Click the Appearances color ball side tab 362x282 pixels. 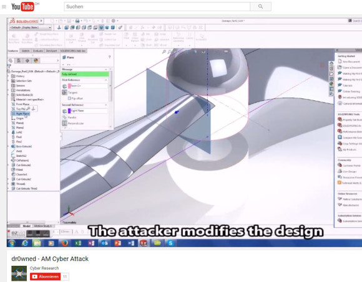tap(331, 84)
